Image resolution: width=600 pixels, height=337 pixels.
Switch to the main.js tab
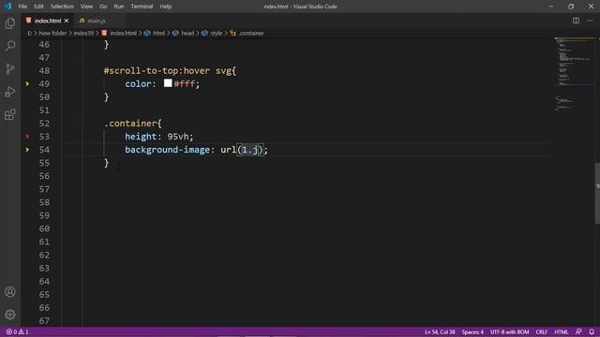click(97, 21)
